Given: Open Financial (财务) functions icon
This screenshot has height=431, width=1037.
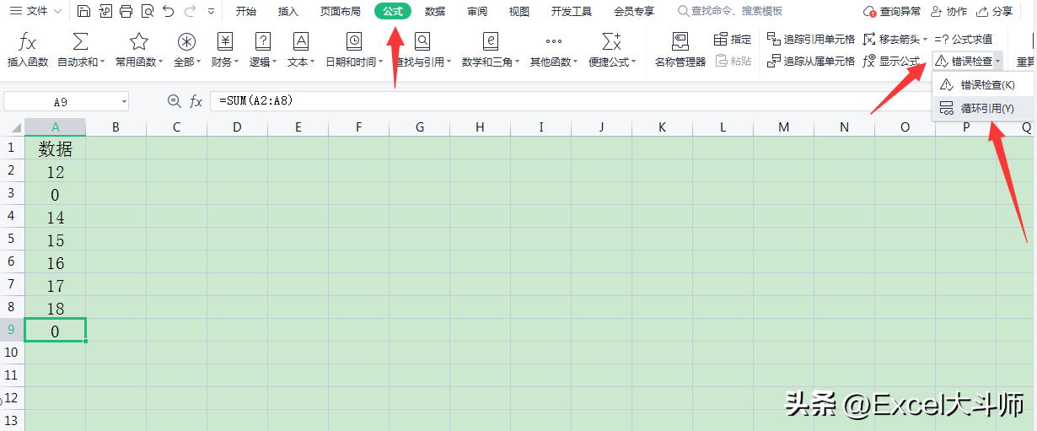Looking at the screenshot, I should click(224, 42).
